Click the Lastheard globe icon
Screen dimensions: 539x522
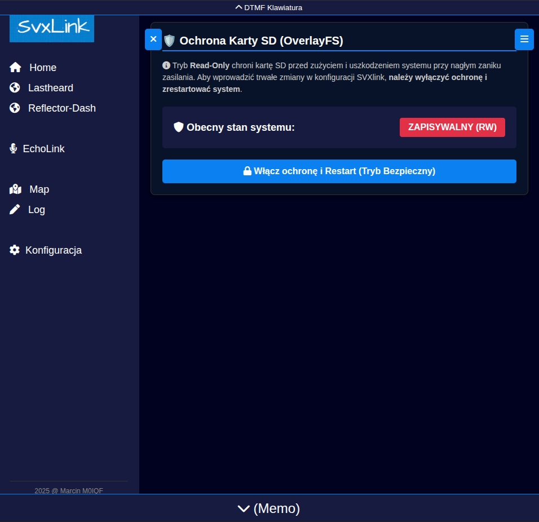15,88
